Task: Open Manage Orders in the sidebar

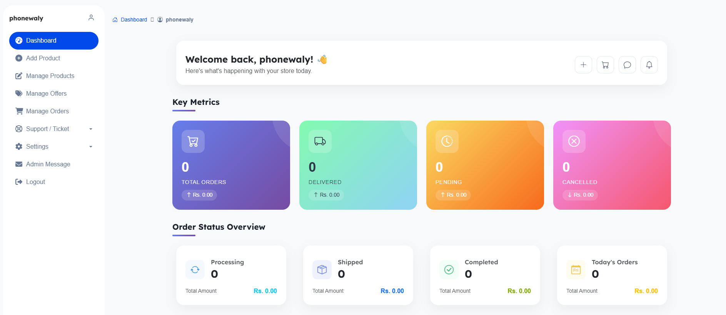Action: coord(54,111)
